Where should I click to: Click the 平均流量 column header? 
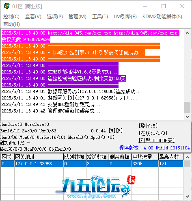145,157
